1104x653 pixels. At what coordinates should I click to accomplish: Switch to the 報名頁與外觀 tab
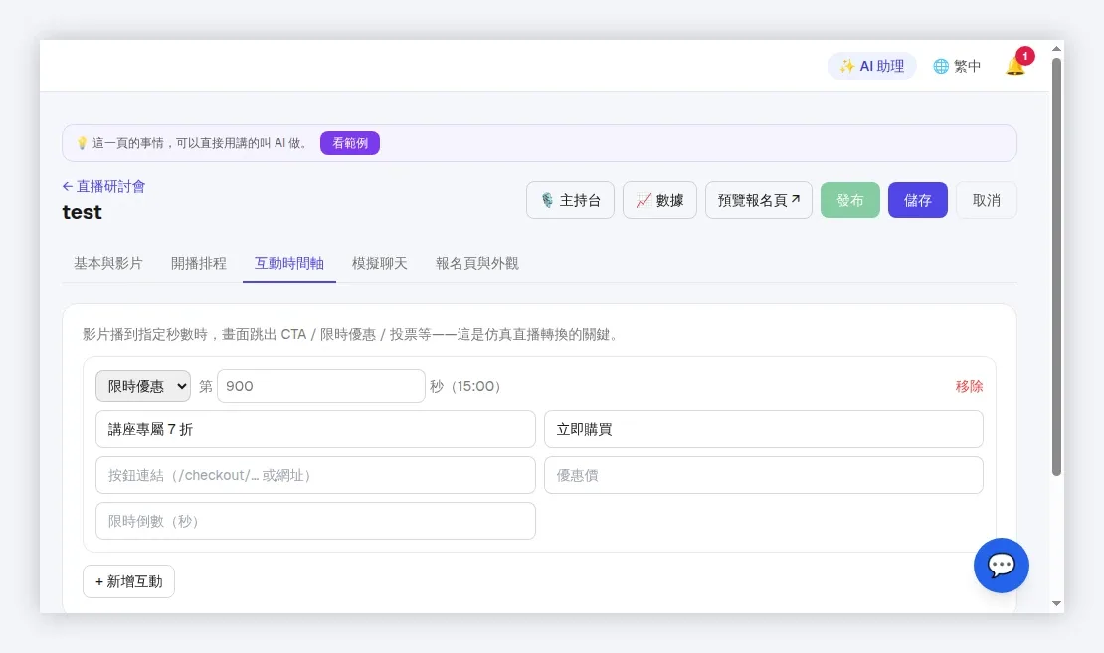pos(476,263)
